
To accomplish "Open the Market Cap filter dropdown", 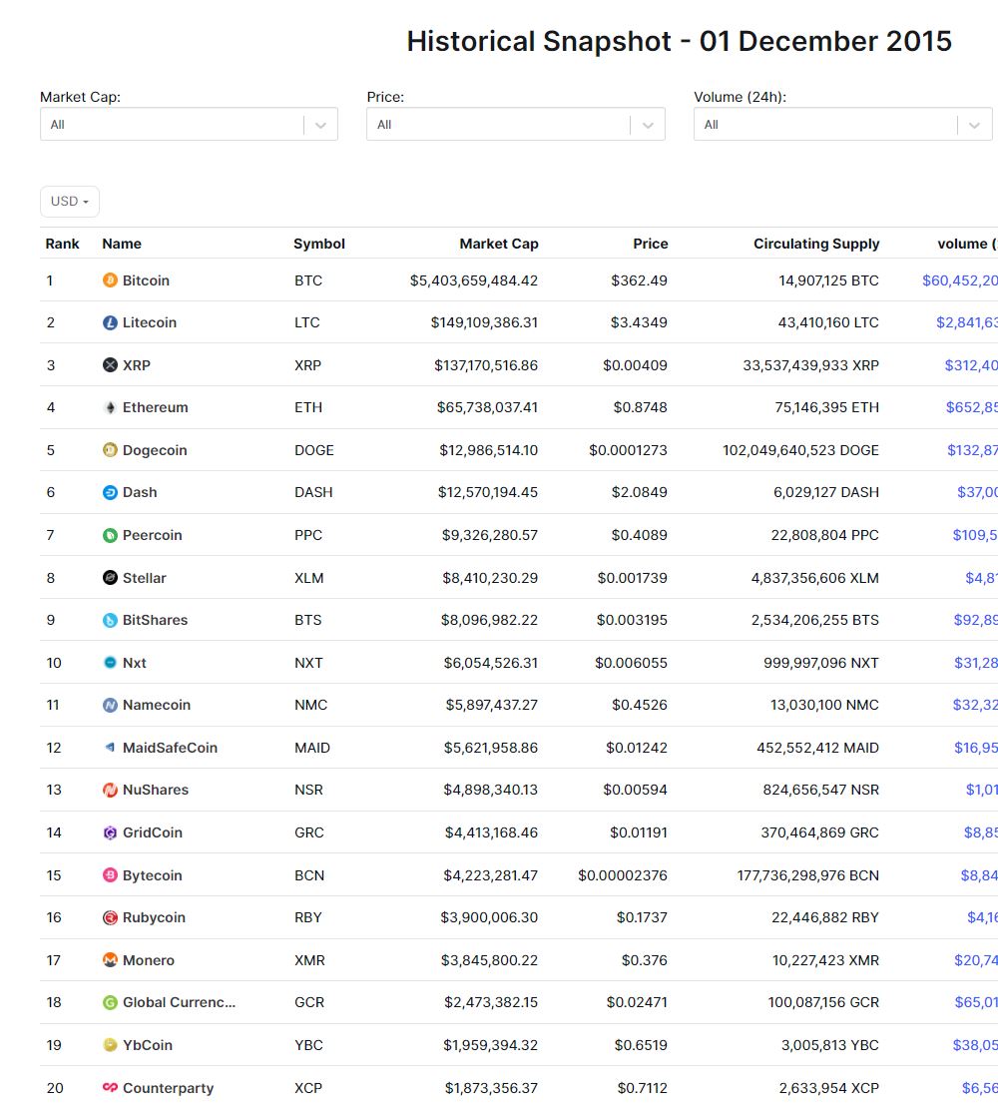I will tap(189, 124).
